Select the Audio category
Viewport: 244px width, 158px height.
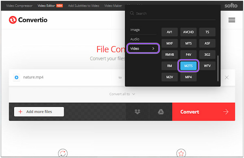[x=135, y=39]
